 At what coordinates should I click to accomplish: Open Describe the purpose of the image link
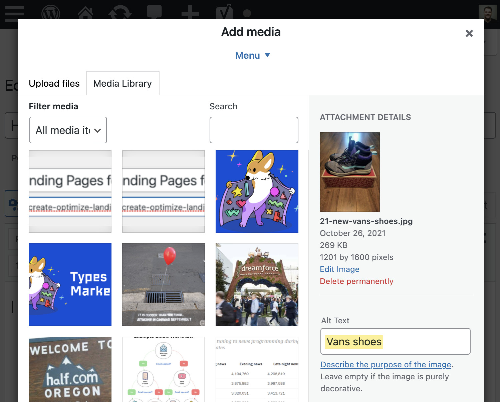[386, 364]
